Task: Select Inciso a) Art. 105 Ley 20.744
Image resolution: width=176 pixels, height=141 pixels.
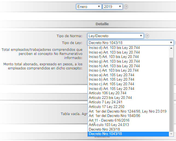Action: click(111, 75)
